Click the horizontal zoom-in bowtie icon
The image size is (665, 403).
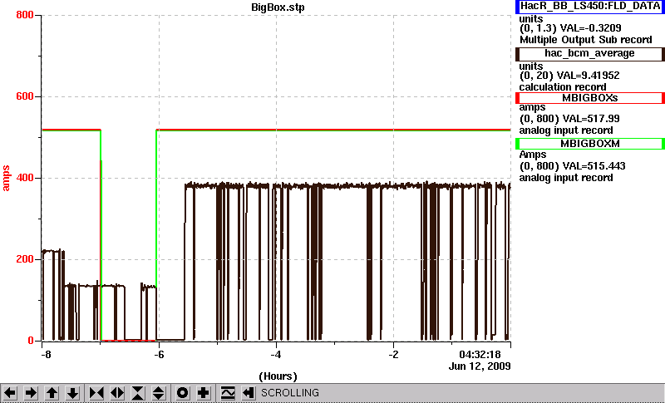(96, 393)
